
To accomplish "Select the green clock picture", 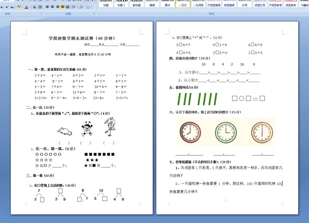I will [226, 132].
